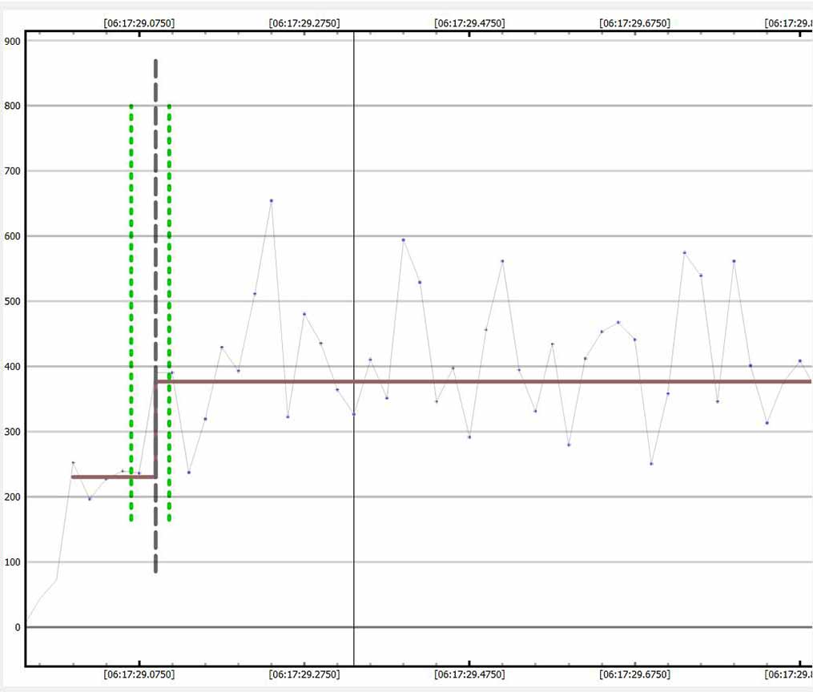The width and height of the screenshot is (813, 692).
Task: Click the top axis label 06:17:29.6750
Action: 634,23
